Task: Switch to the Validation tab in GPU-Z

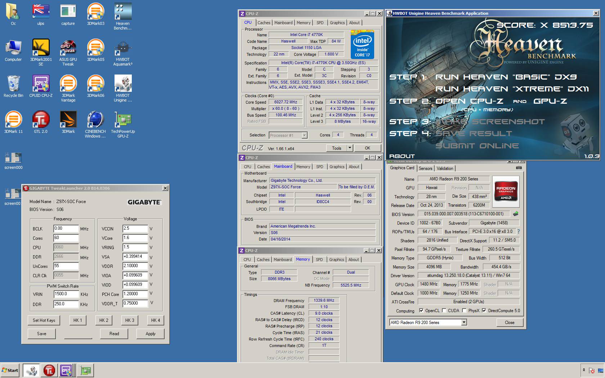Action: click(445, 168)
